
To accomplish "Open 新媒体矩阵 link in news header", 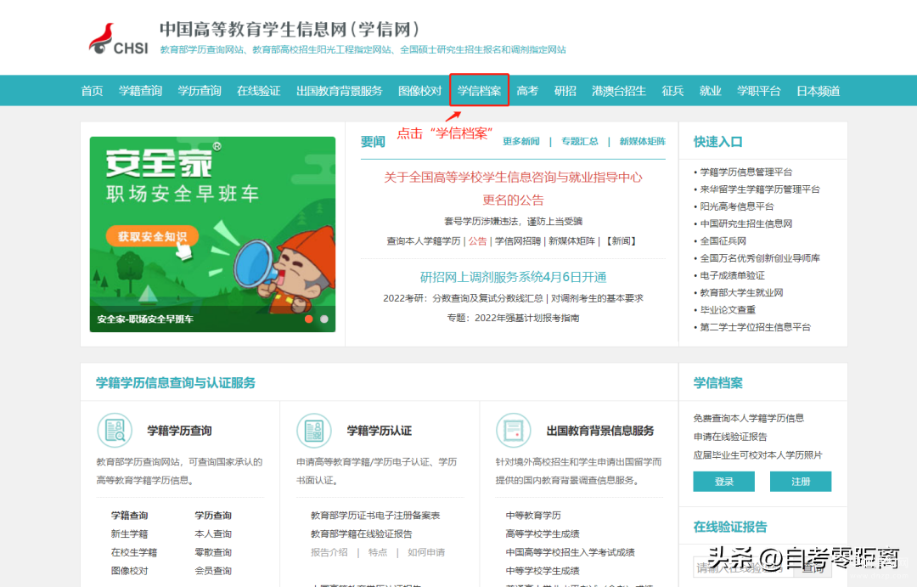I will (x=643, y=141).
